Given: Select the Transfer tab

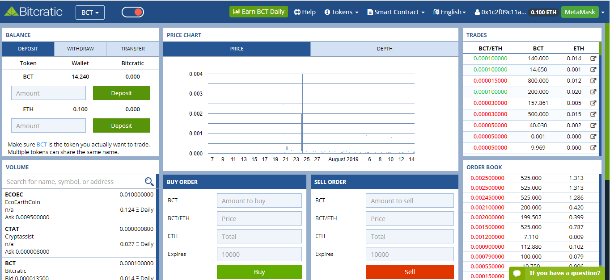Looking at the screenshot, I should coord(133,49).
